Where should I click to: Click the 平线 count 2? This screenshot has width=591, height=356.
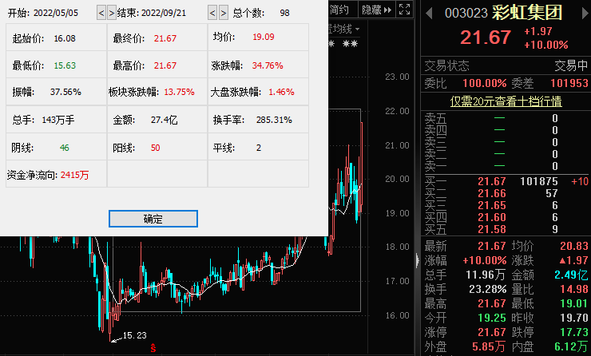[x=259, y=148]
